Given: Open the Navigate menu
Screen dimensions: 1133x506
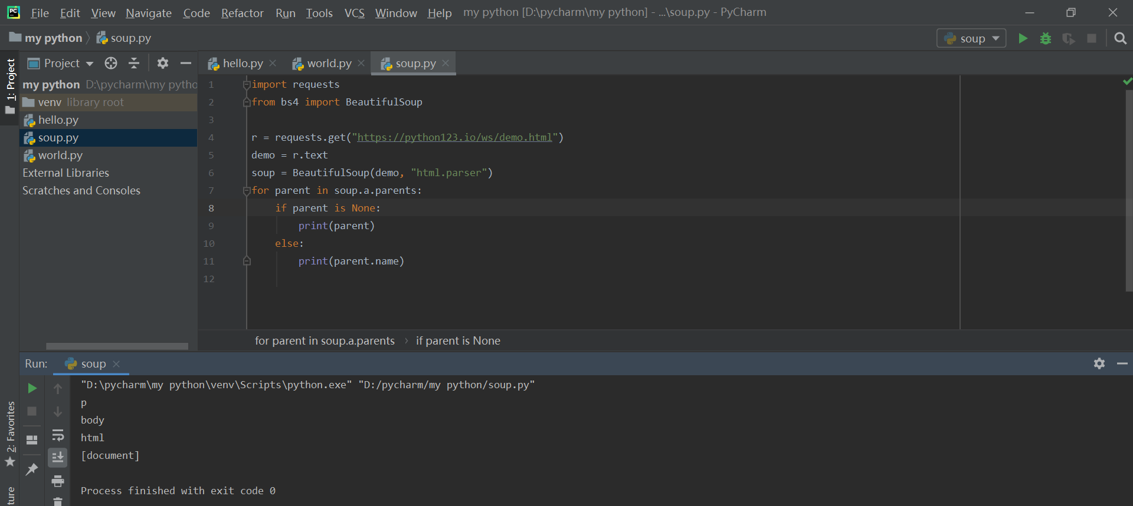Looking at the screenshot, I should (149, 12).
